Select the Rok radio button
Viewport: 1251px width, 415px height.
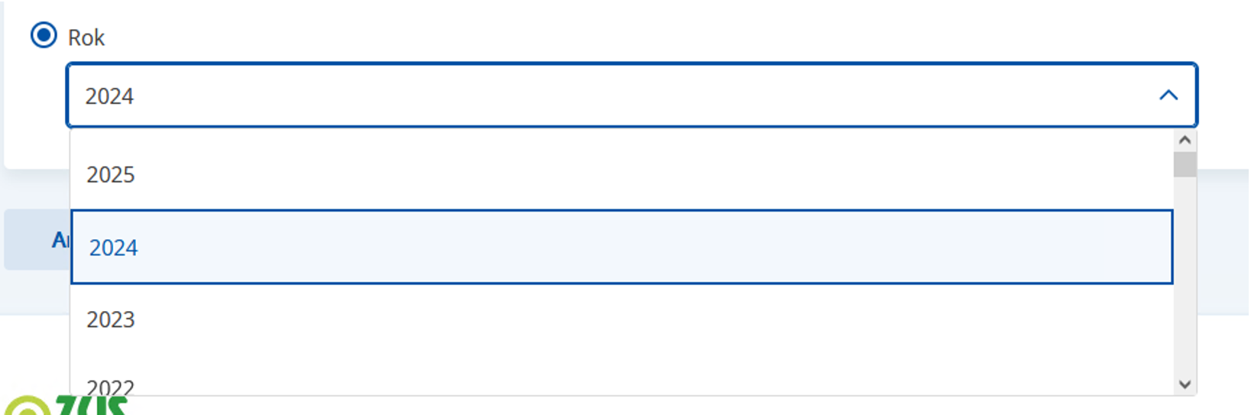(44, 35)
